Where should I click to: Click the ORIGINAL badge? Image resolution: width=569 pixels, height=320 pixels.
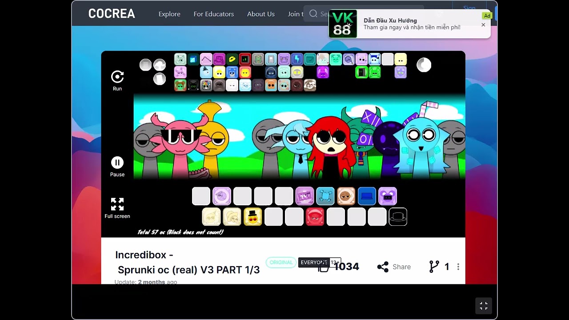click(x=281, y=262)
